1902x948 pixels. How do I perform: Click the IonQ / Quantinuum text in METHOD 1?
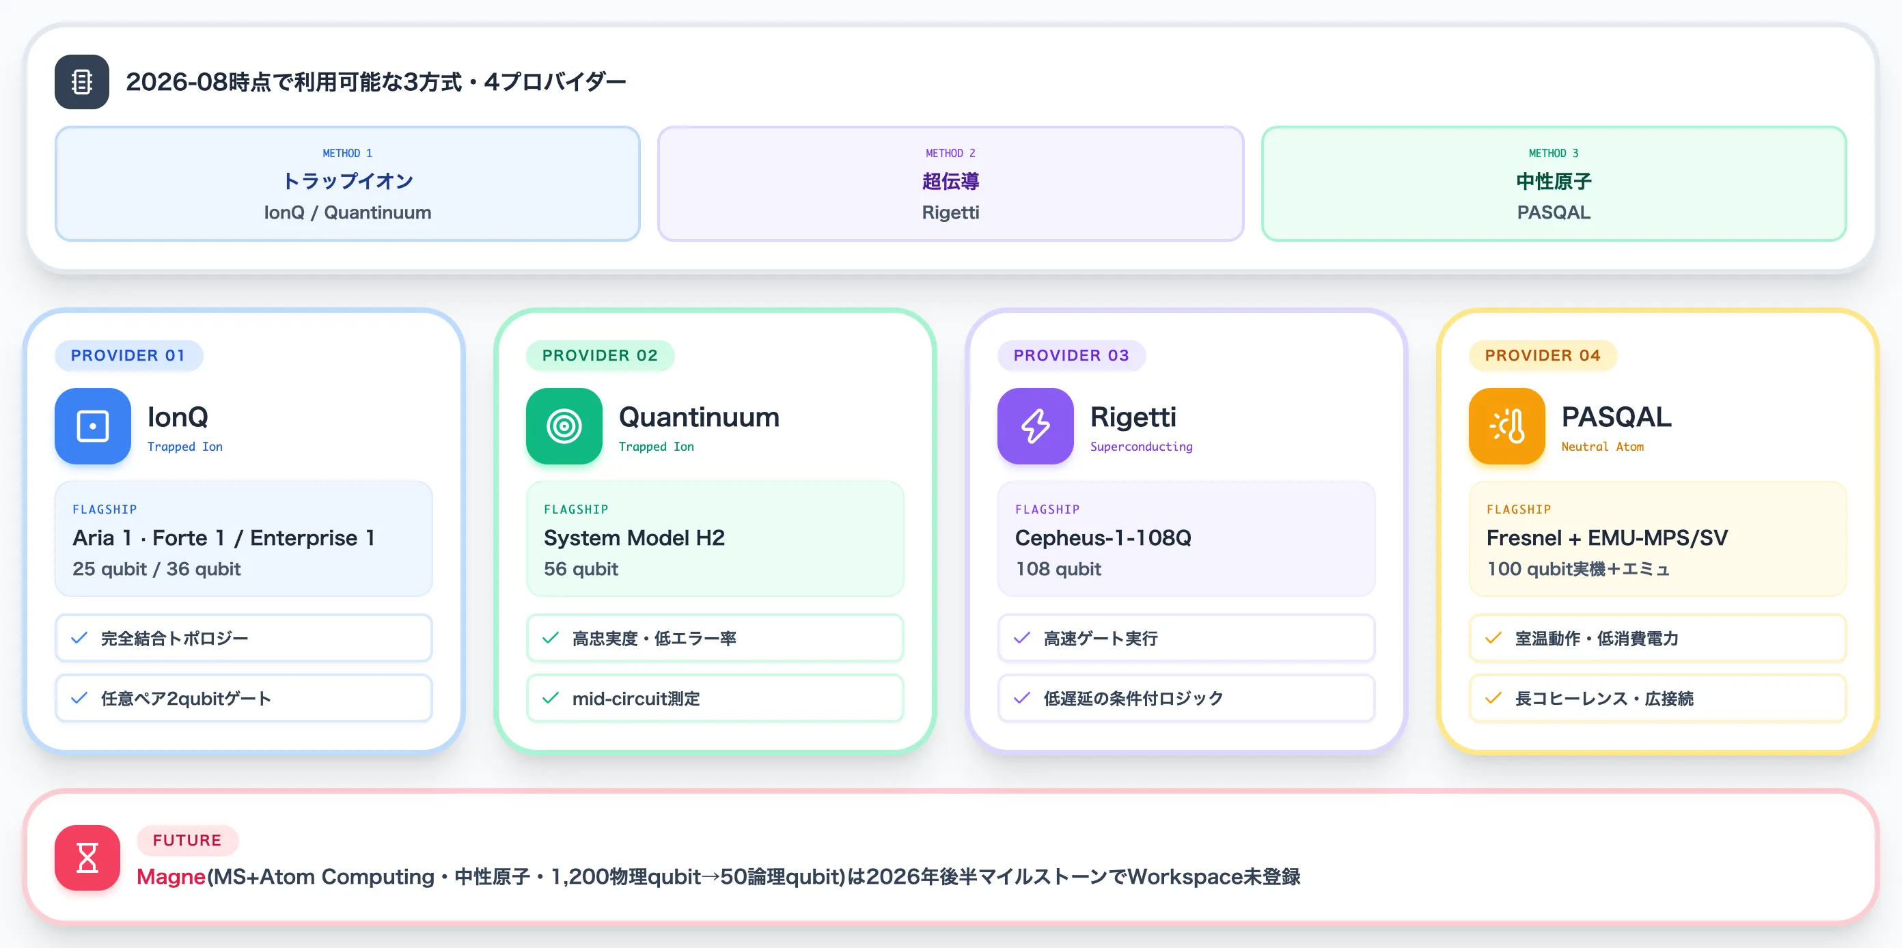coord(348,212)
